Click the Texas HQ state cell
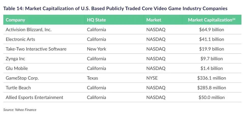 tap(92, 78)
